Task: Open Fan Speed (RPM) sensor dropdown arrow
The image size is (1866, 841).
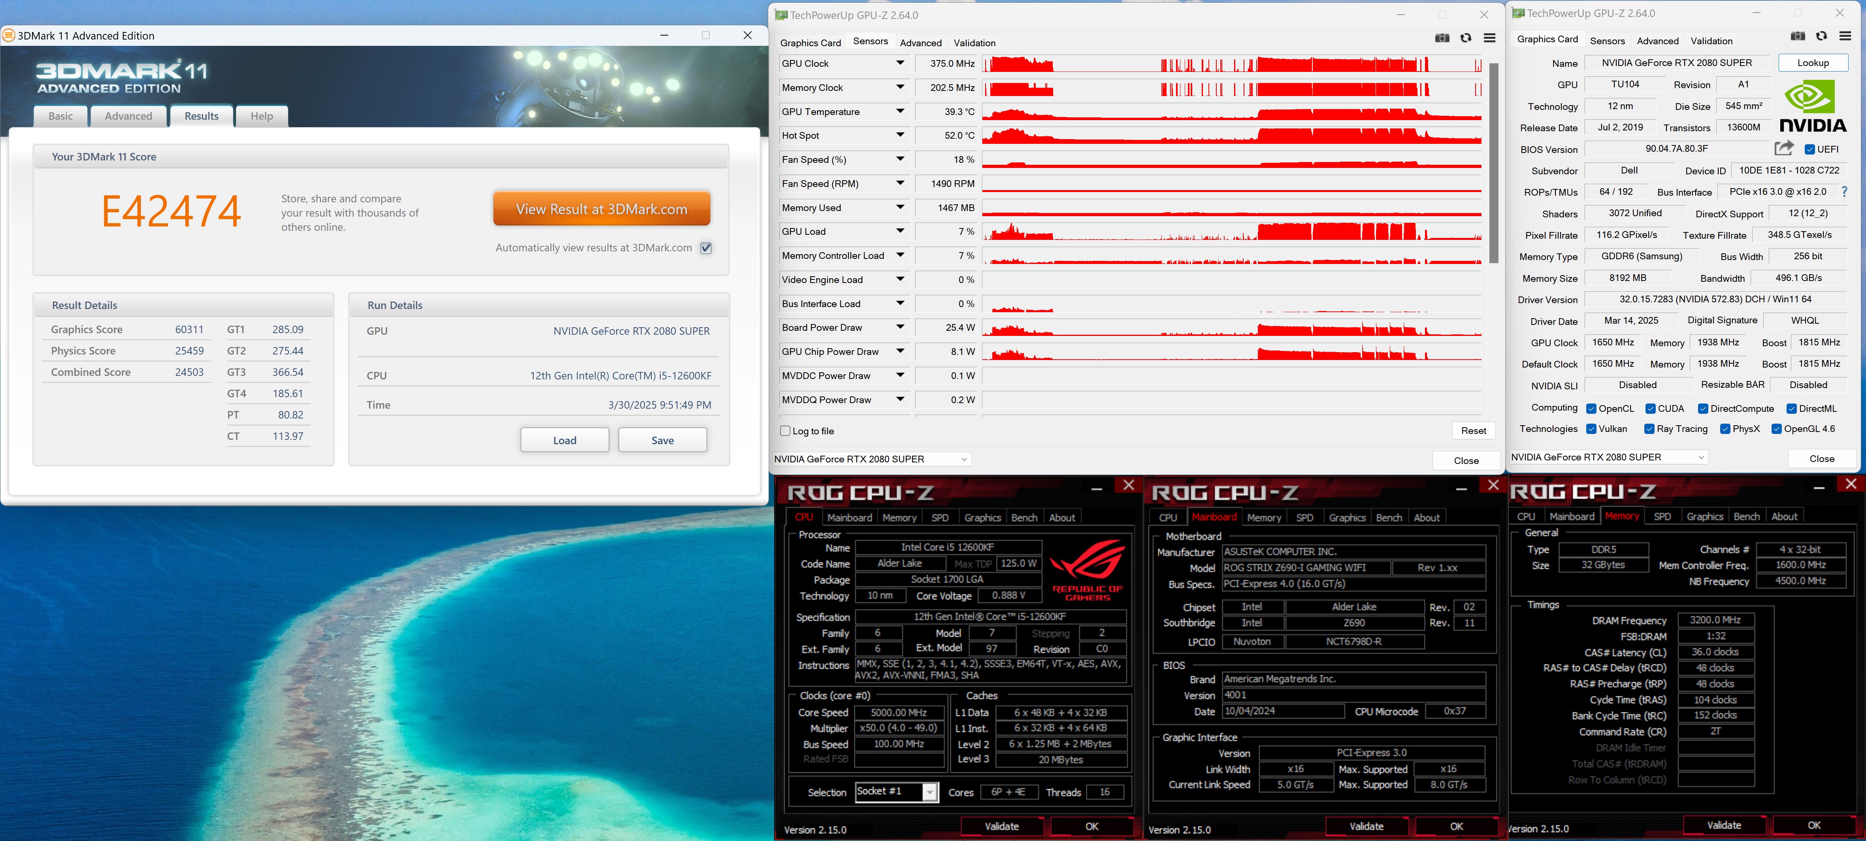Action: coord(900,183)
